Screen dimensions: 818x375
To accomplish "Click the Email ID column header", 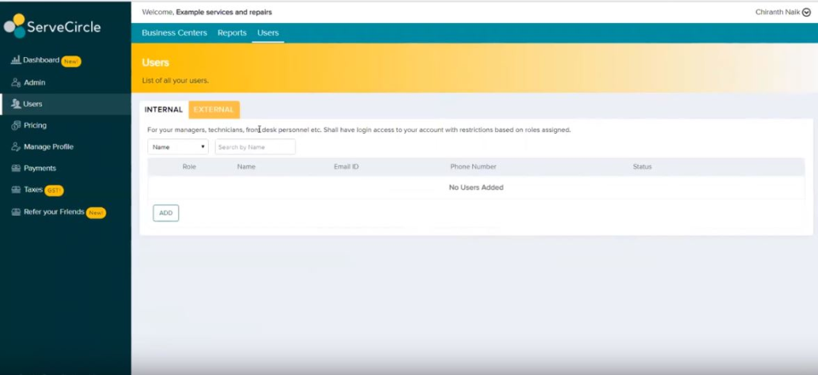I will coord(346,167).
